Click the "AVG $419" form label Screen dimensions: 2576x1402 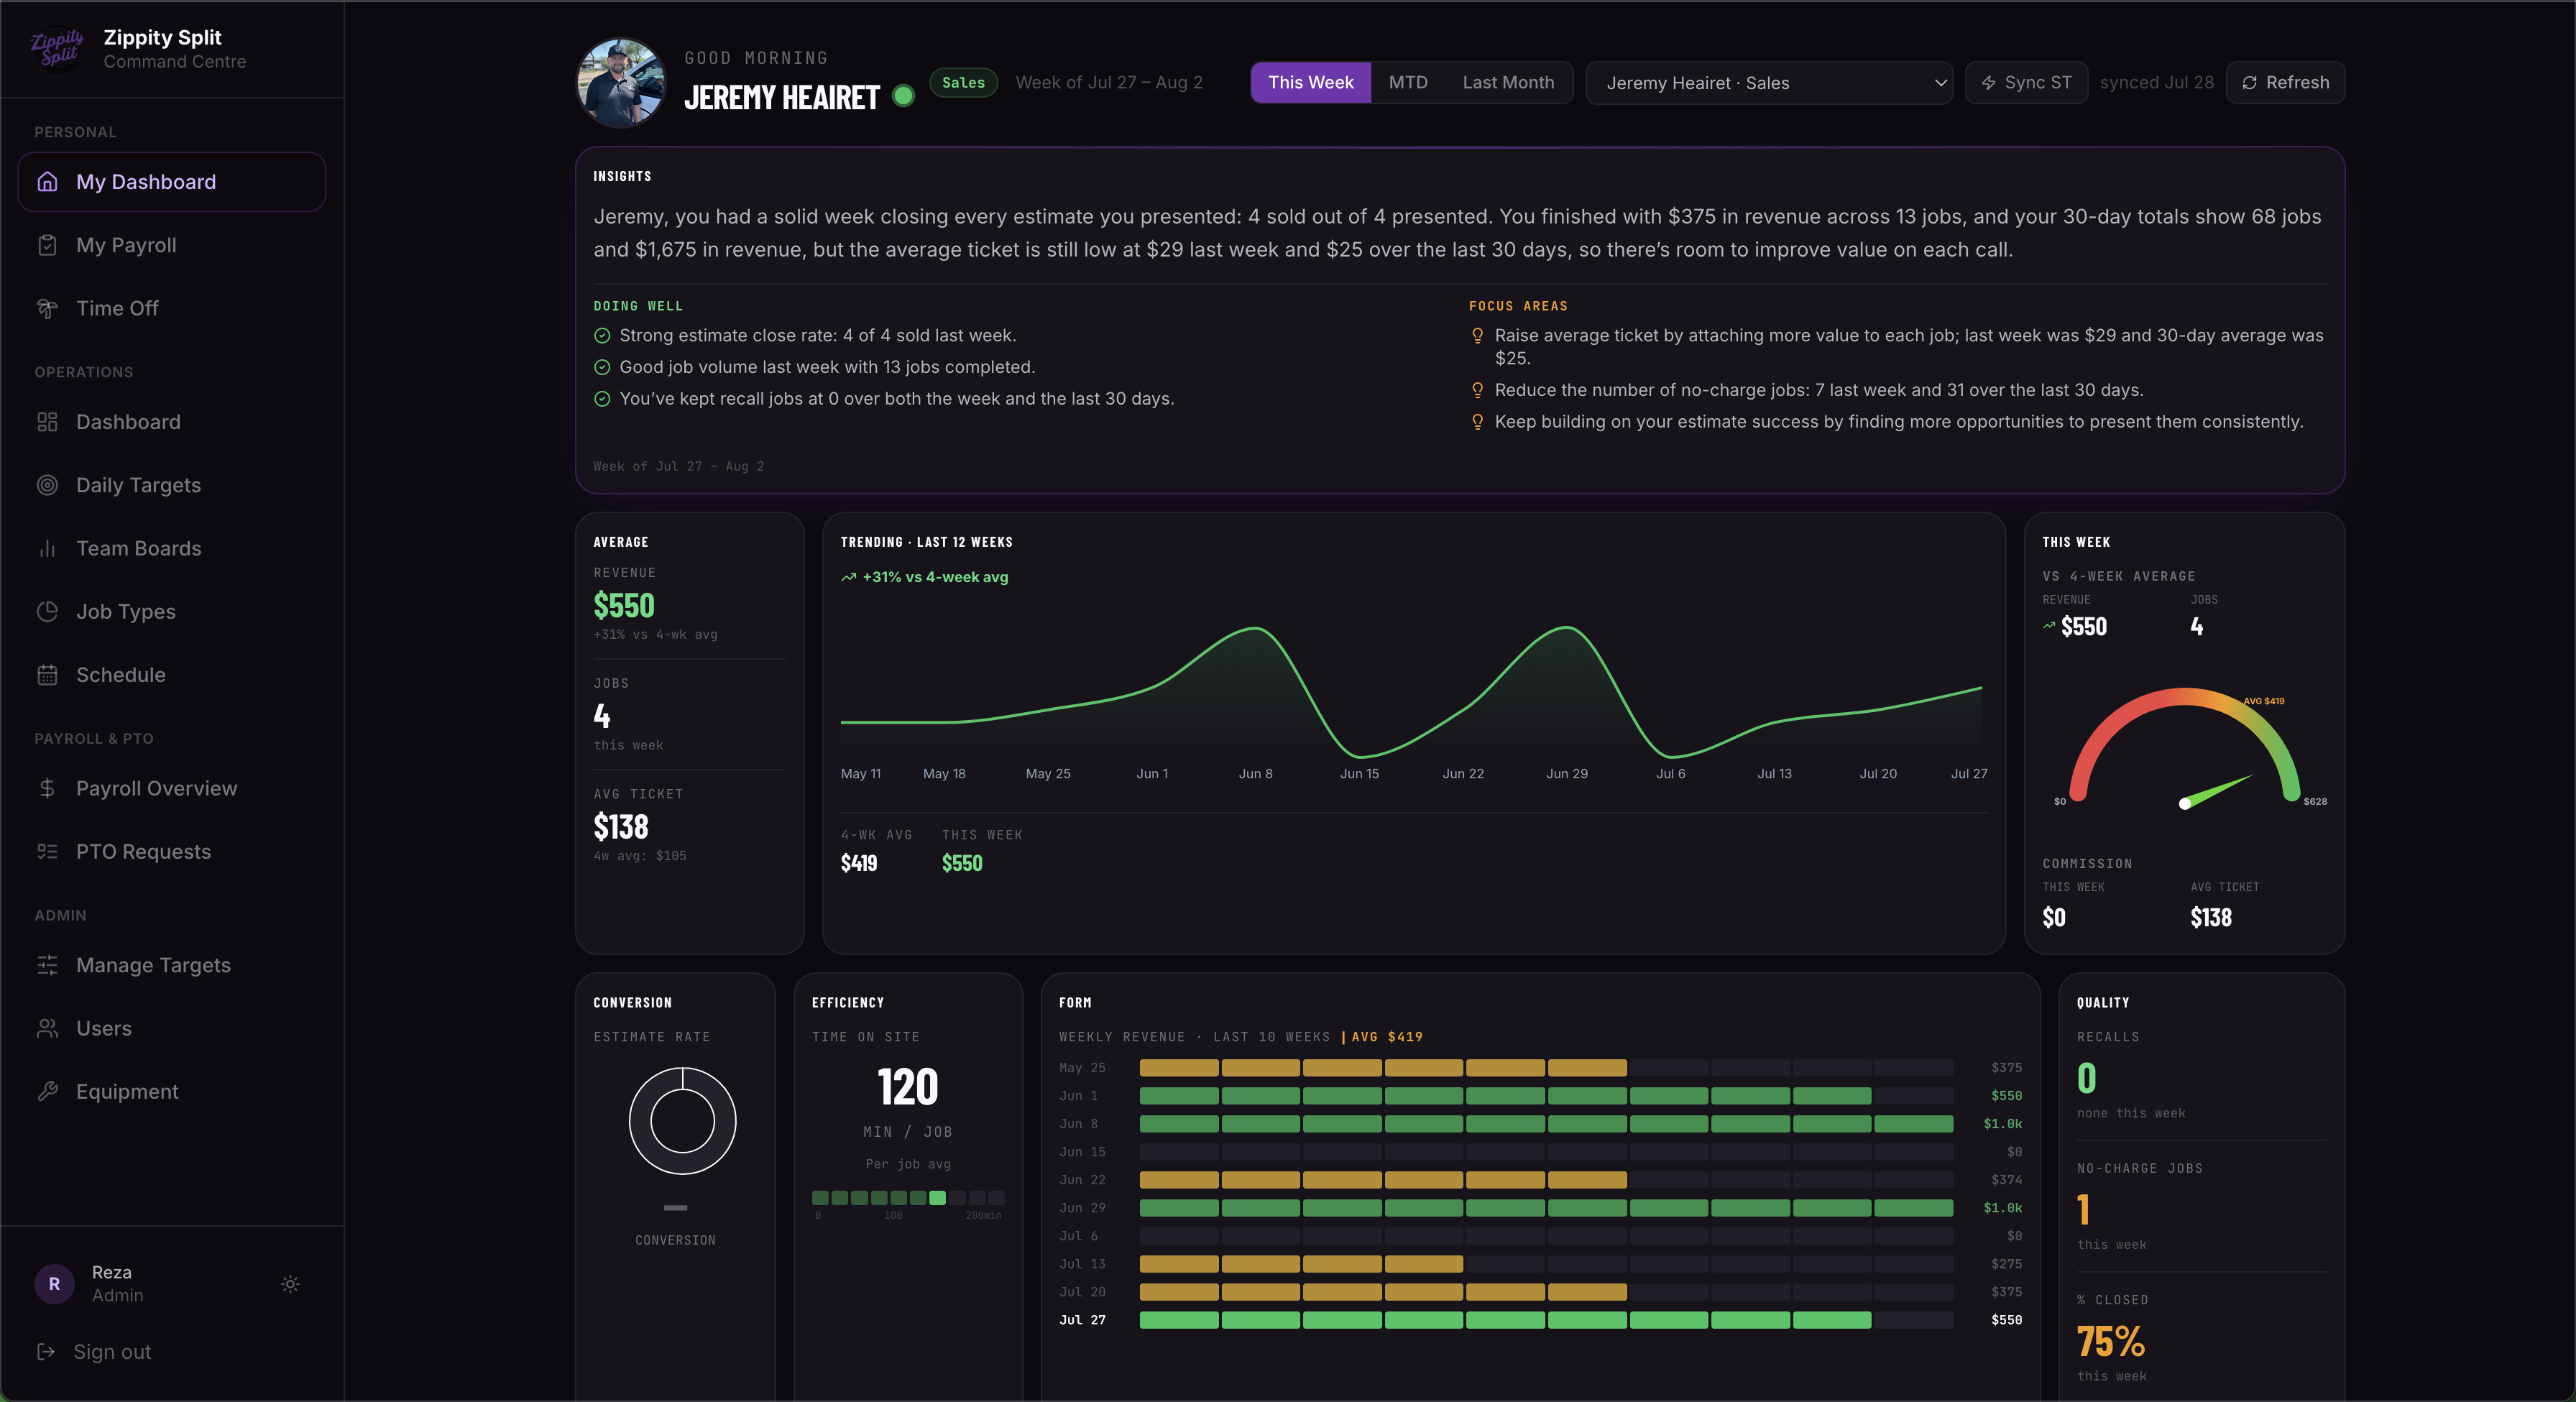1386,1037
